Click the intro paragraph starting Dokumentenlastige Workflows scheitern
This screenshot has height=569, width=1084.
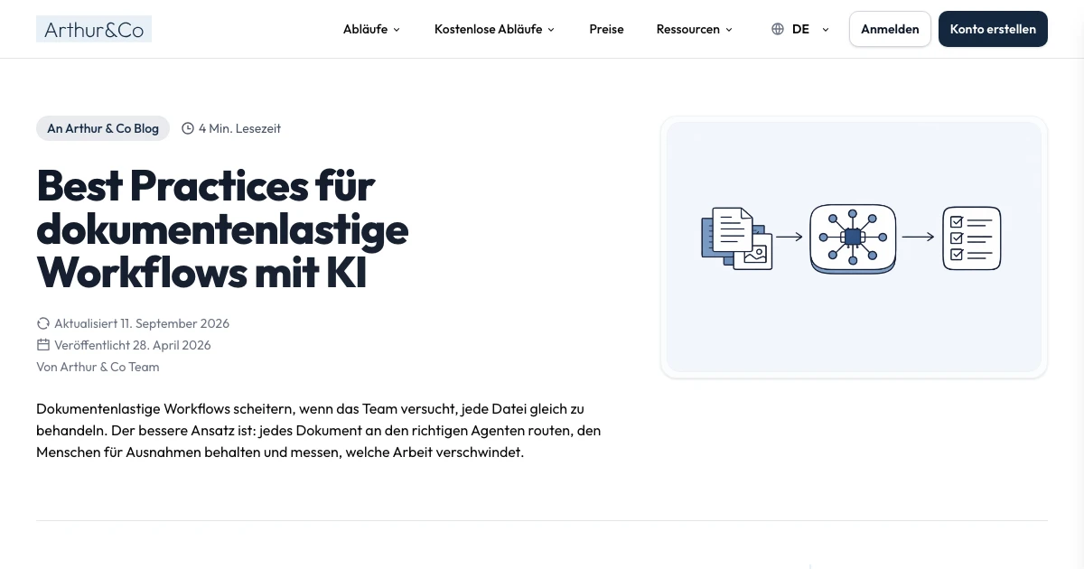coord(319,431)
